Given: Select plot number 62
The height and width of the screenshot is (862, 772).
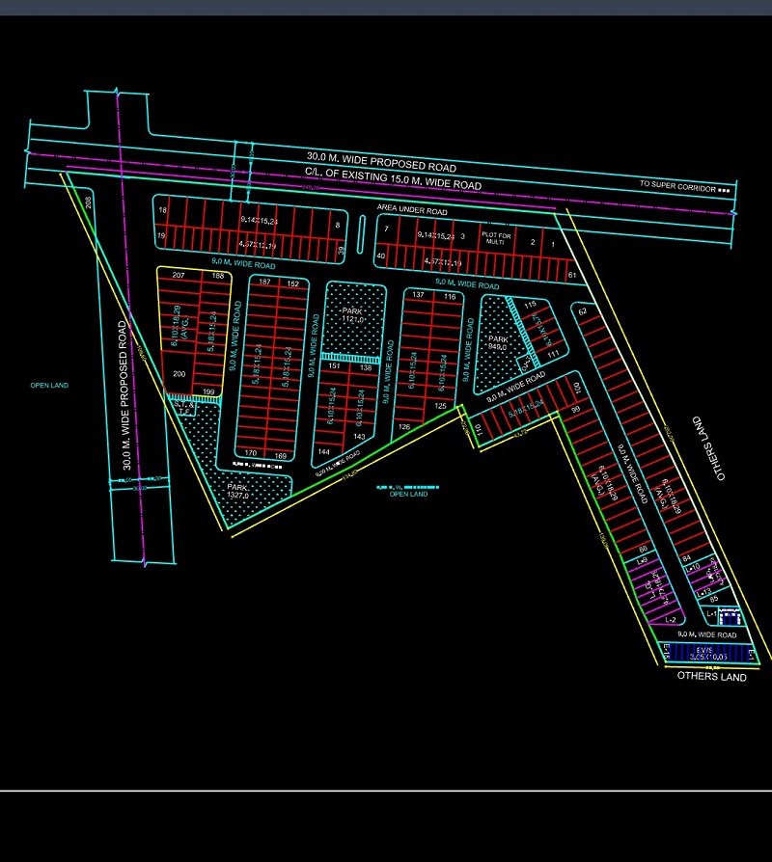Looking at the screenshot, I should tap(583, 311).
